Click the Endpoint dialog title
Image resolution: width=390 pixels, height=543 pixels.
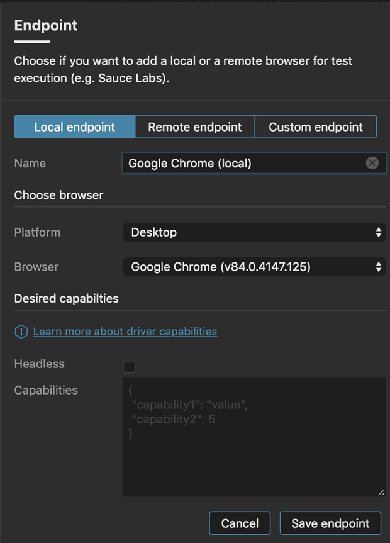click(x=46, y=25)
